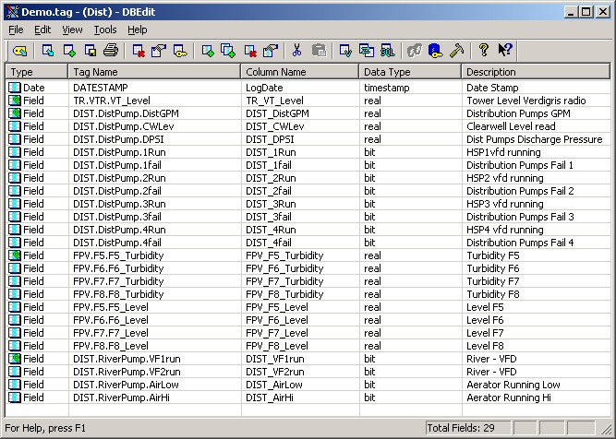Viewport: 616px width, 439px height.
Task: Click the Cut scissors icon
Action: coord(296,51)
